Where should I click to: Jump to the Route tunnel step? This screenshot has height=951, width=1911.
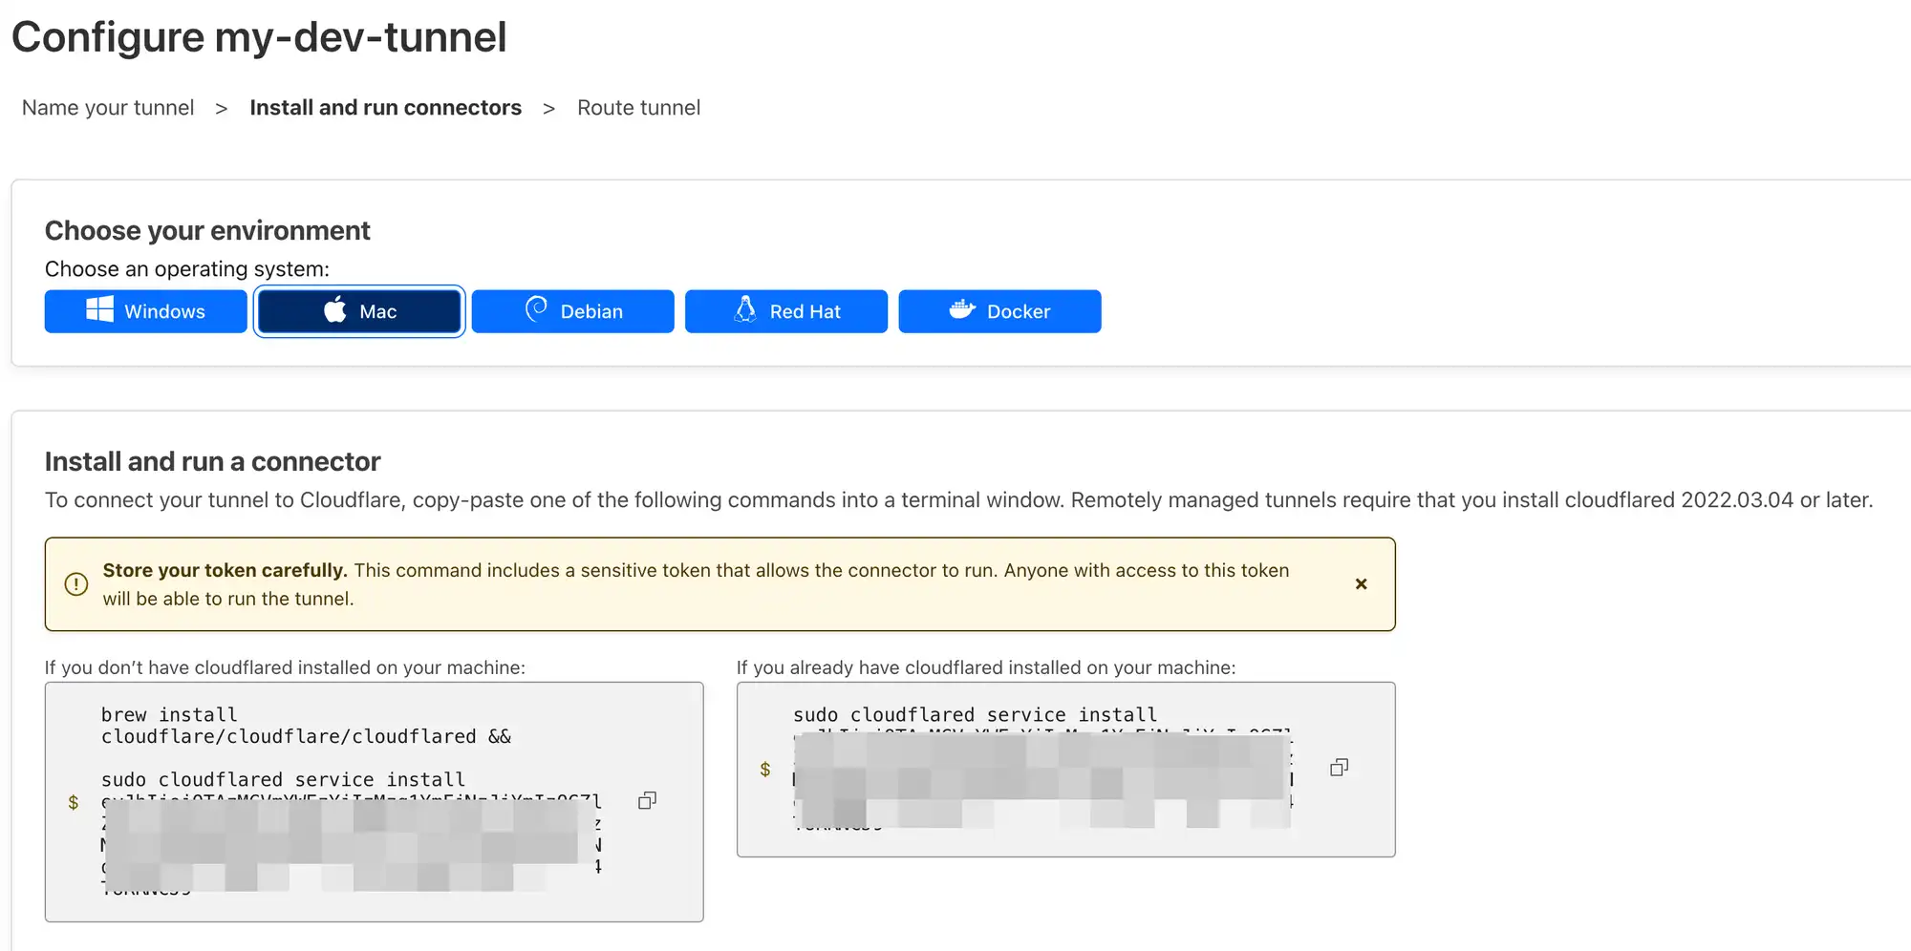pos(638,108)
